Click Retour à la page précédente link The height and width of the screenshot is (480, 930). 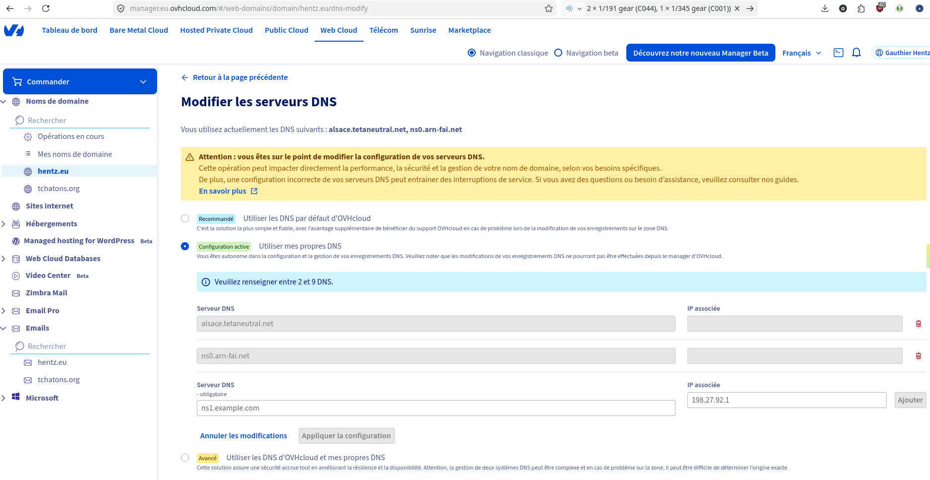coord(235,77)
